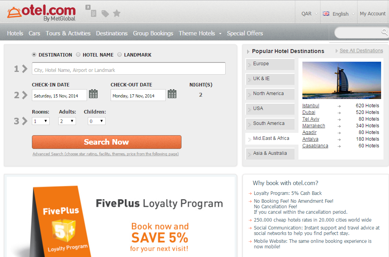Screen dimensions: 389x257
Task: Open the Rooms dropdown
Action: tap(41, 121)
